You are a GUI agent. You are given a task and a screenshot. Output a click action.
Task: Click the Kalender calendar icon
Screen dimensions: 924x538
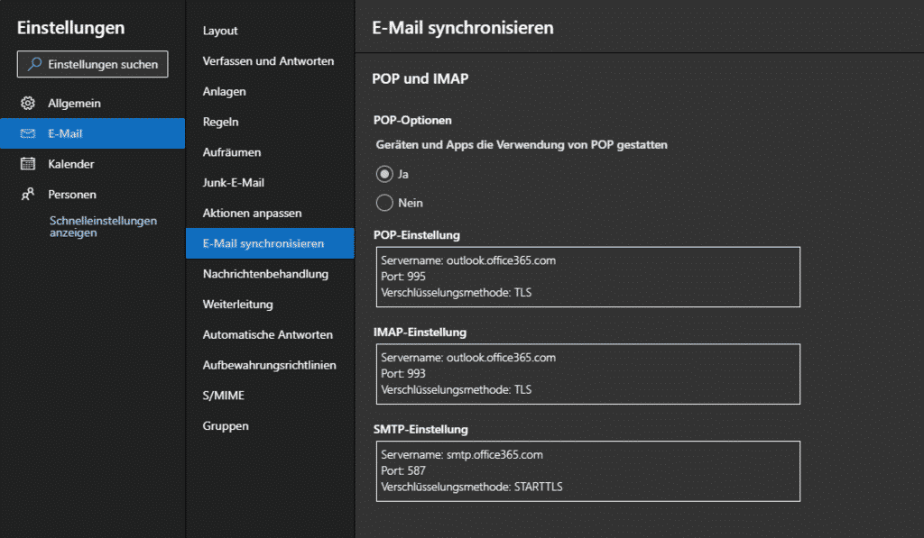28,164
